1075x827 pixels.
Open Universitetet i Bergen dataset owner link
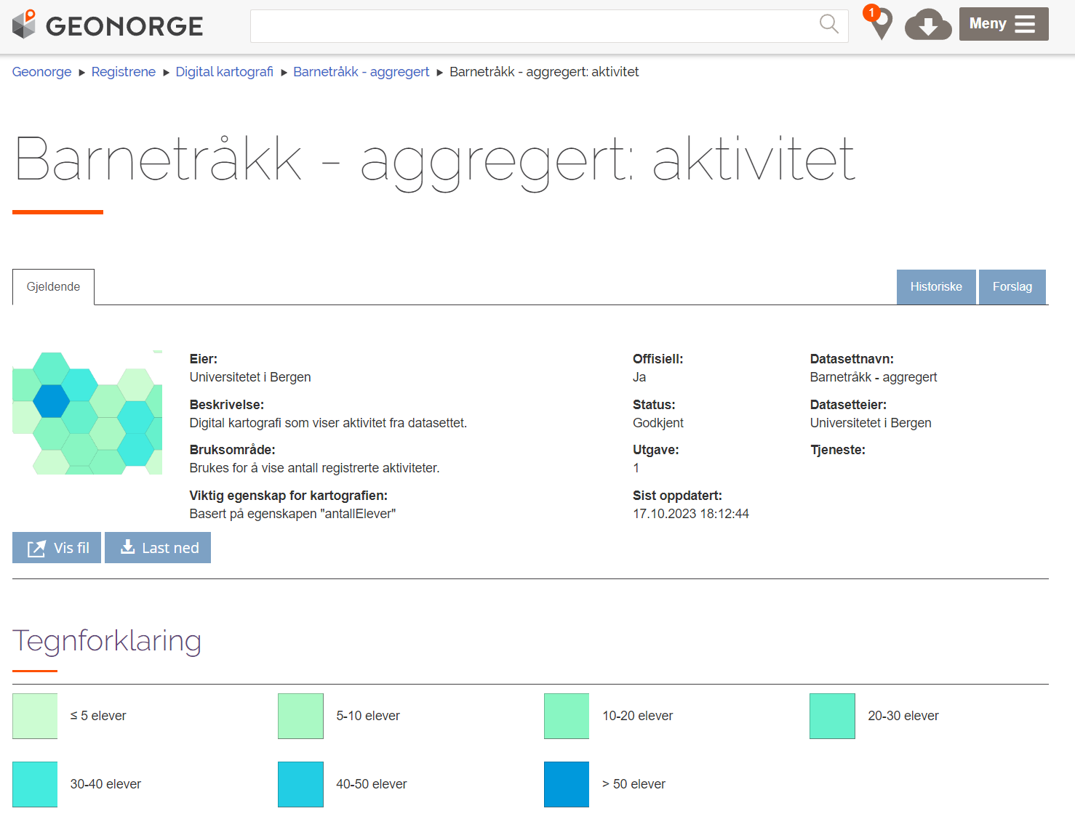tap(871, 423)
